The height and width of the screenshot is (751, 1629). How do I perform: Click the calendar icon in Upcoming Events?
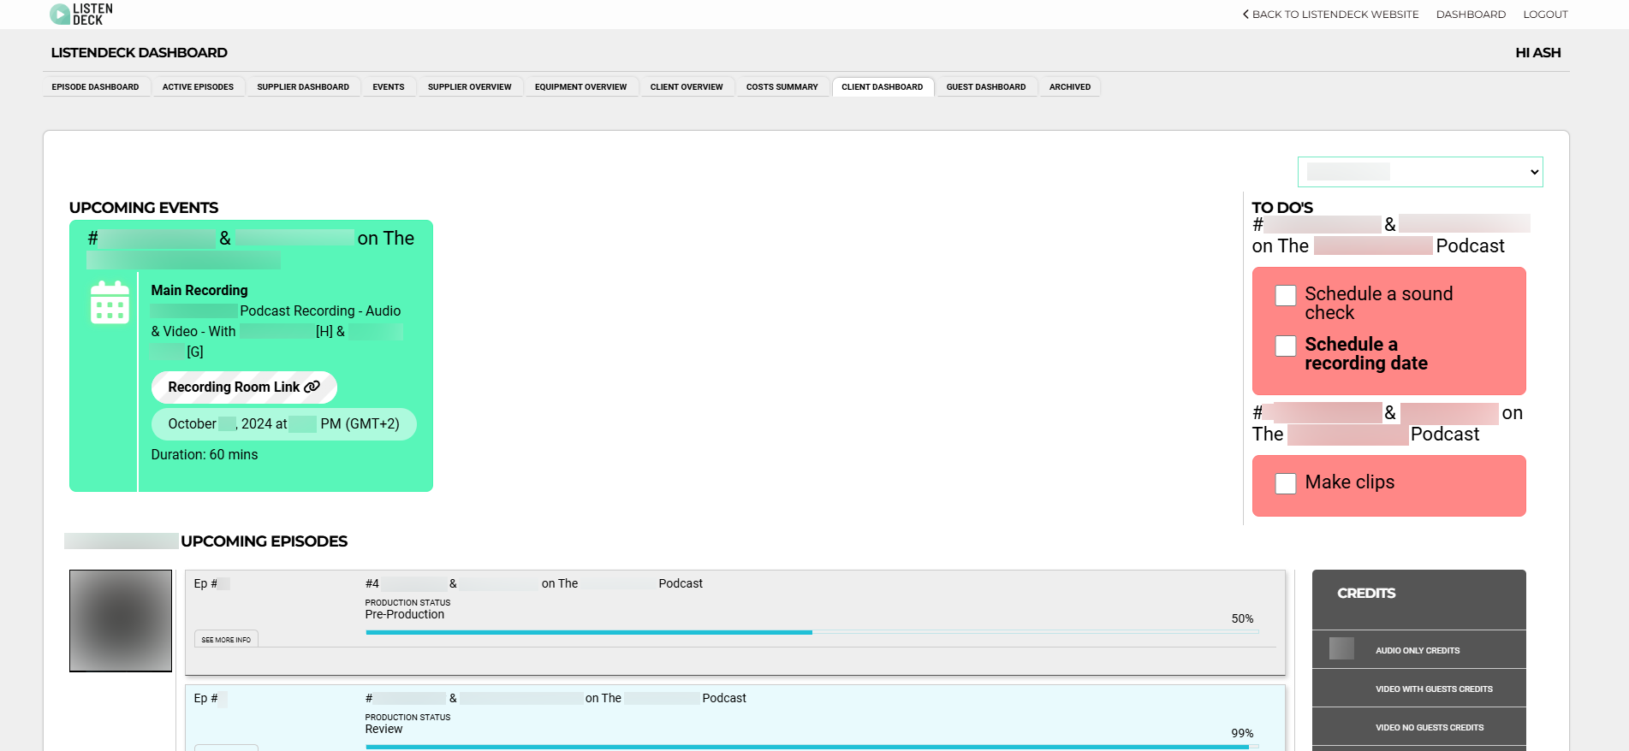point(110,303)
